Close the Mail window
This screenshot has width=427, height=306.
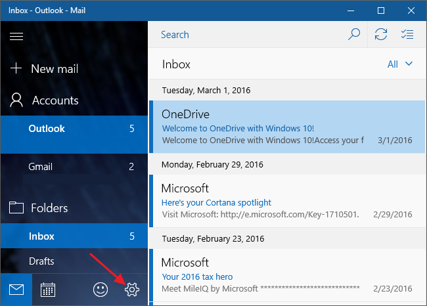[x=411, y=11]
